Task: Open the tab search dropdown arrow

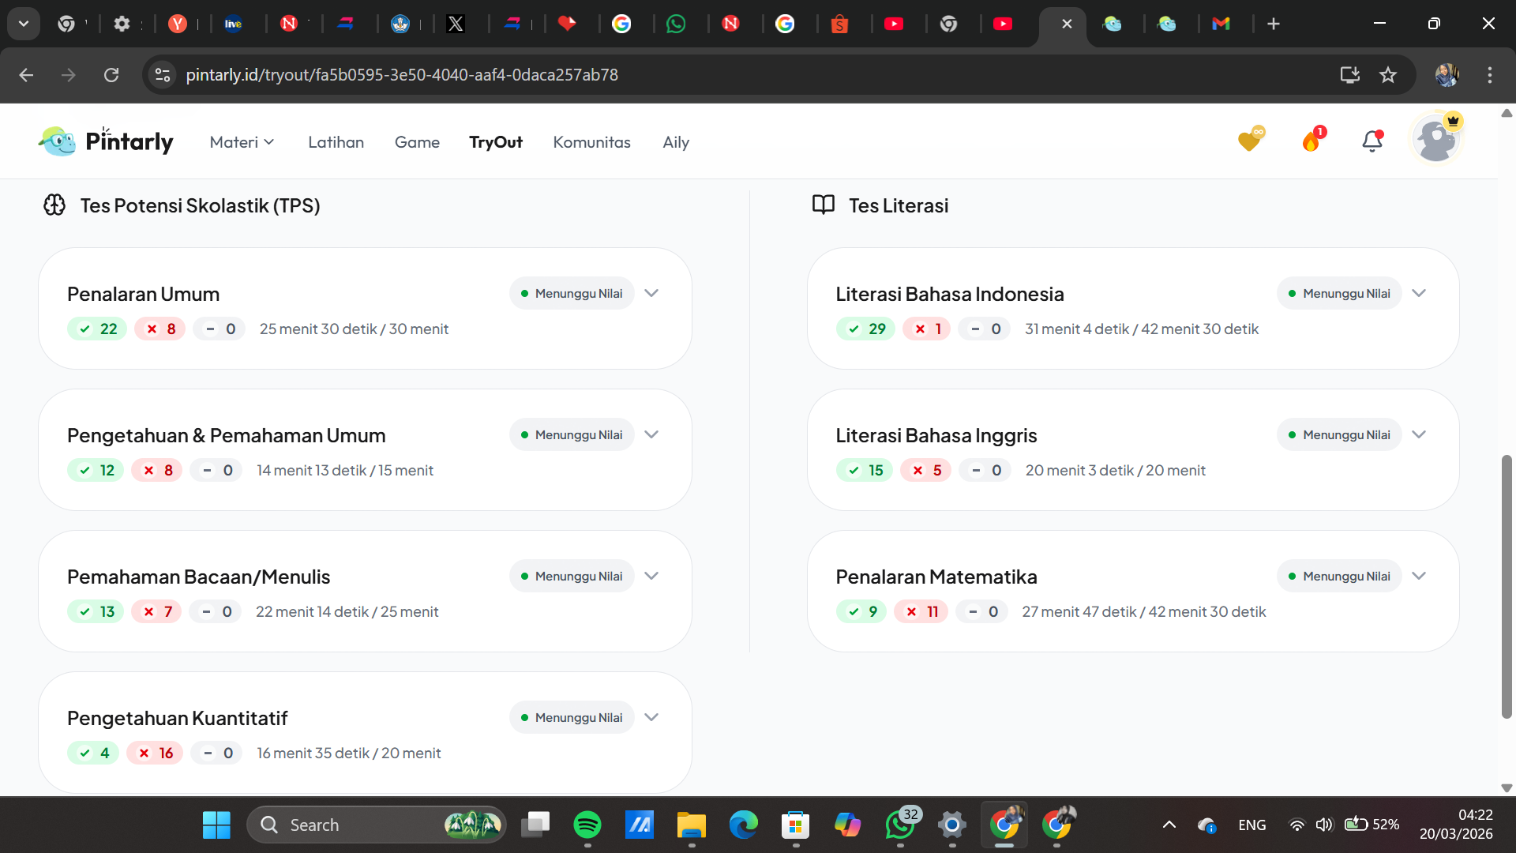Action: [x=24, y=24]
